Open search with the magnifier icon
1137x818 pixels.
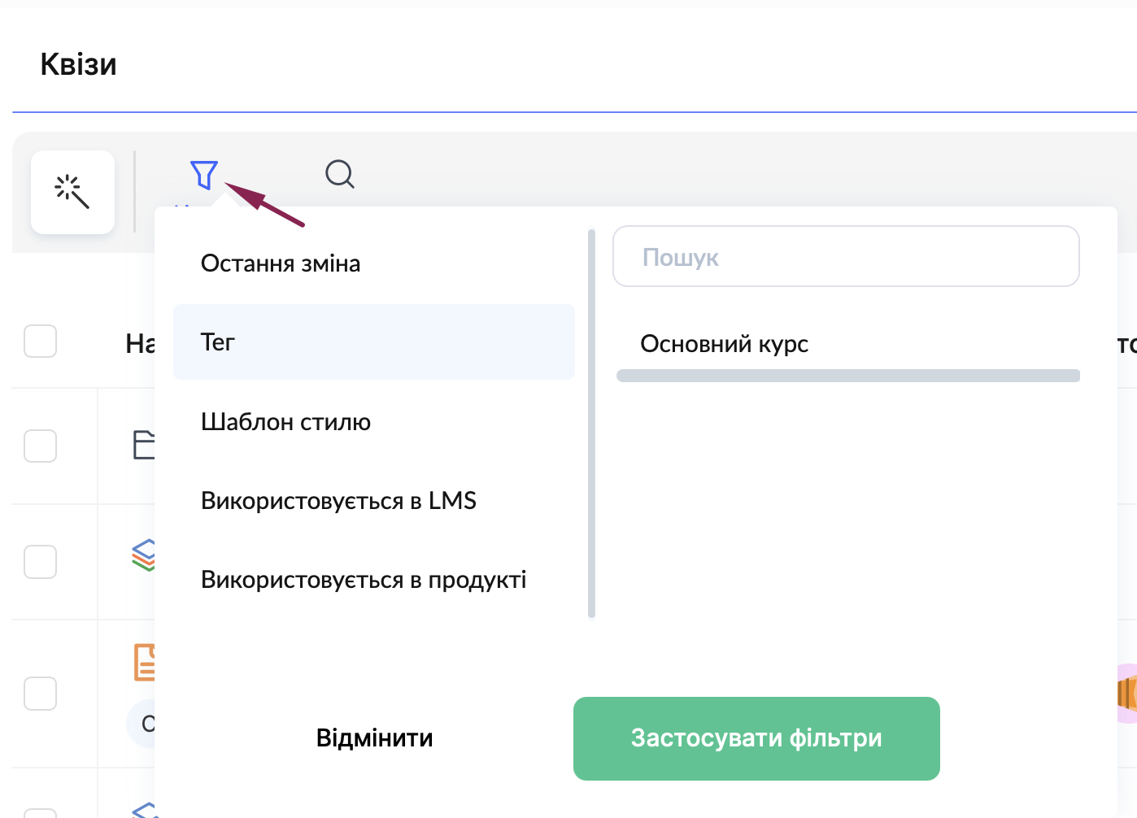tap(339, 174)
